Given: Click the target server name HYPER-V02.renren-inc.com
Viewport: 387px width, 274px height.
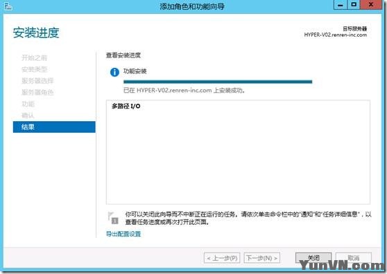Looking at the screenshot, I should (336, 35).
